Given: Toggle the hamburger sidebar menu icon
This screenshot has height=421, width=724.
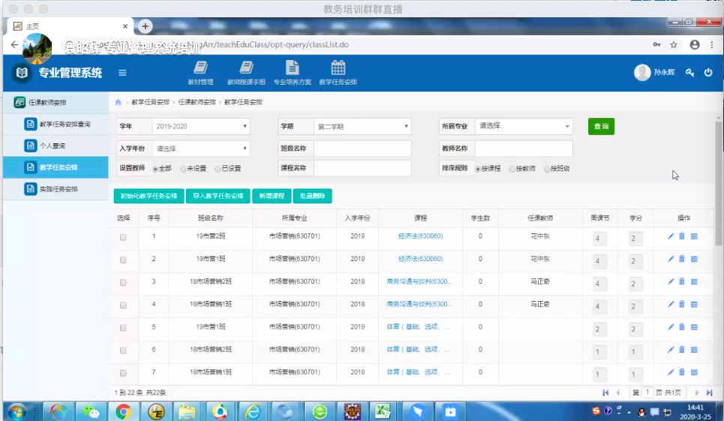Looking at the screenshot, I should point(122,73).
